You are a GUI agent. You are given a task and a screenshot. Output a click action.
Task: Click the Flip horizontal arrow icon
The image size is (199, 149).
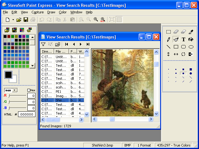[x=176, y=54]
